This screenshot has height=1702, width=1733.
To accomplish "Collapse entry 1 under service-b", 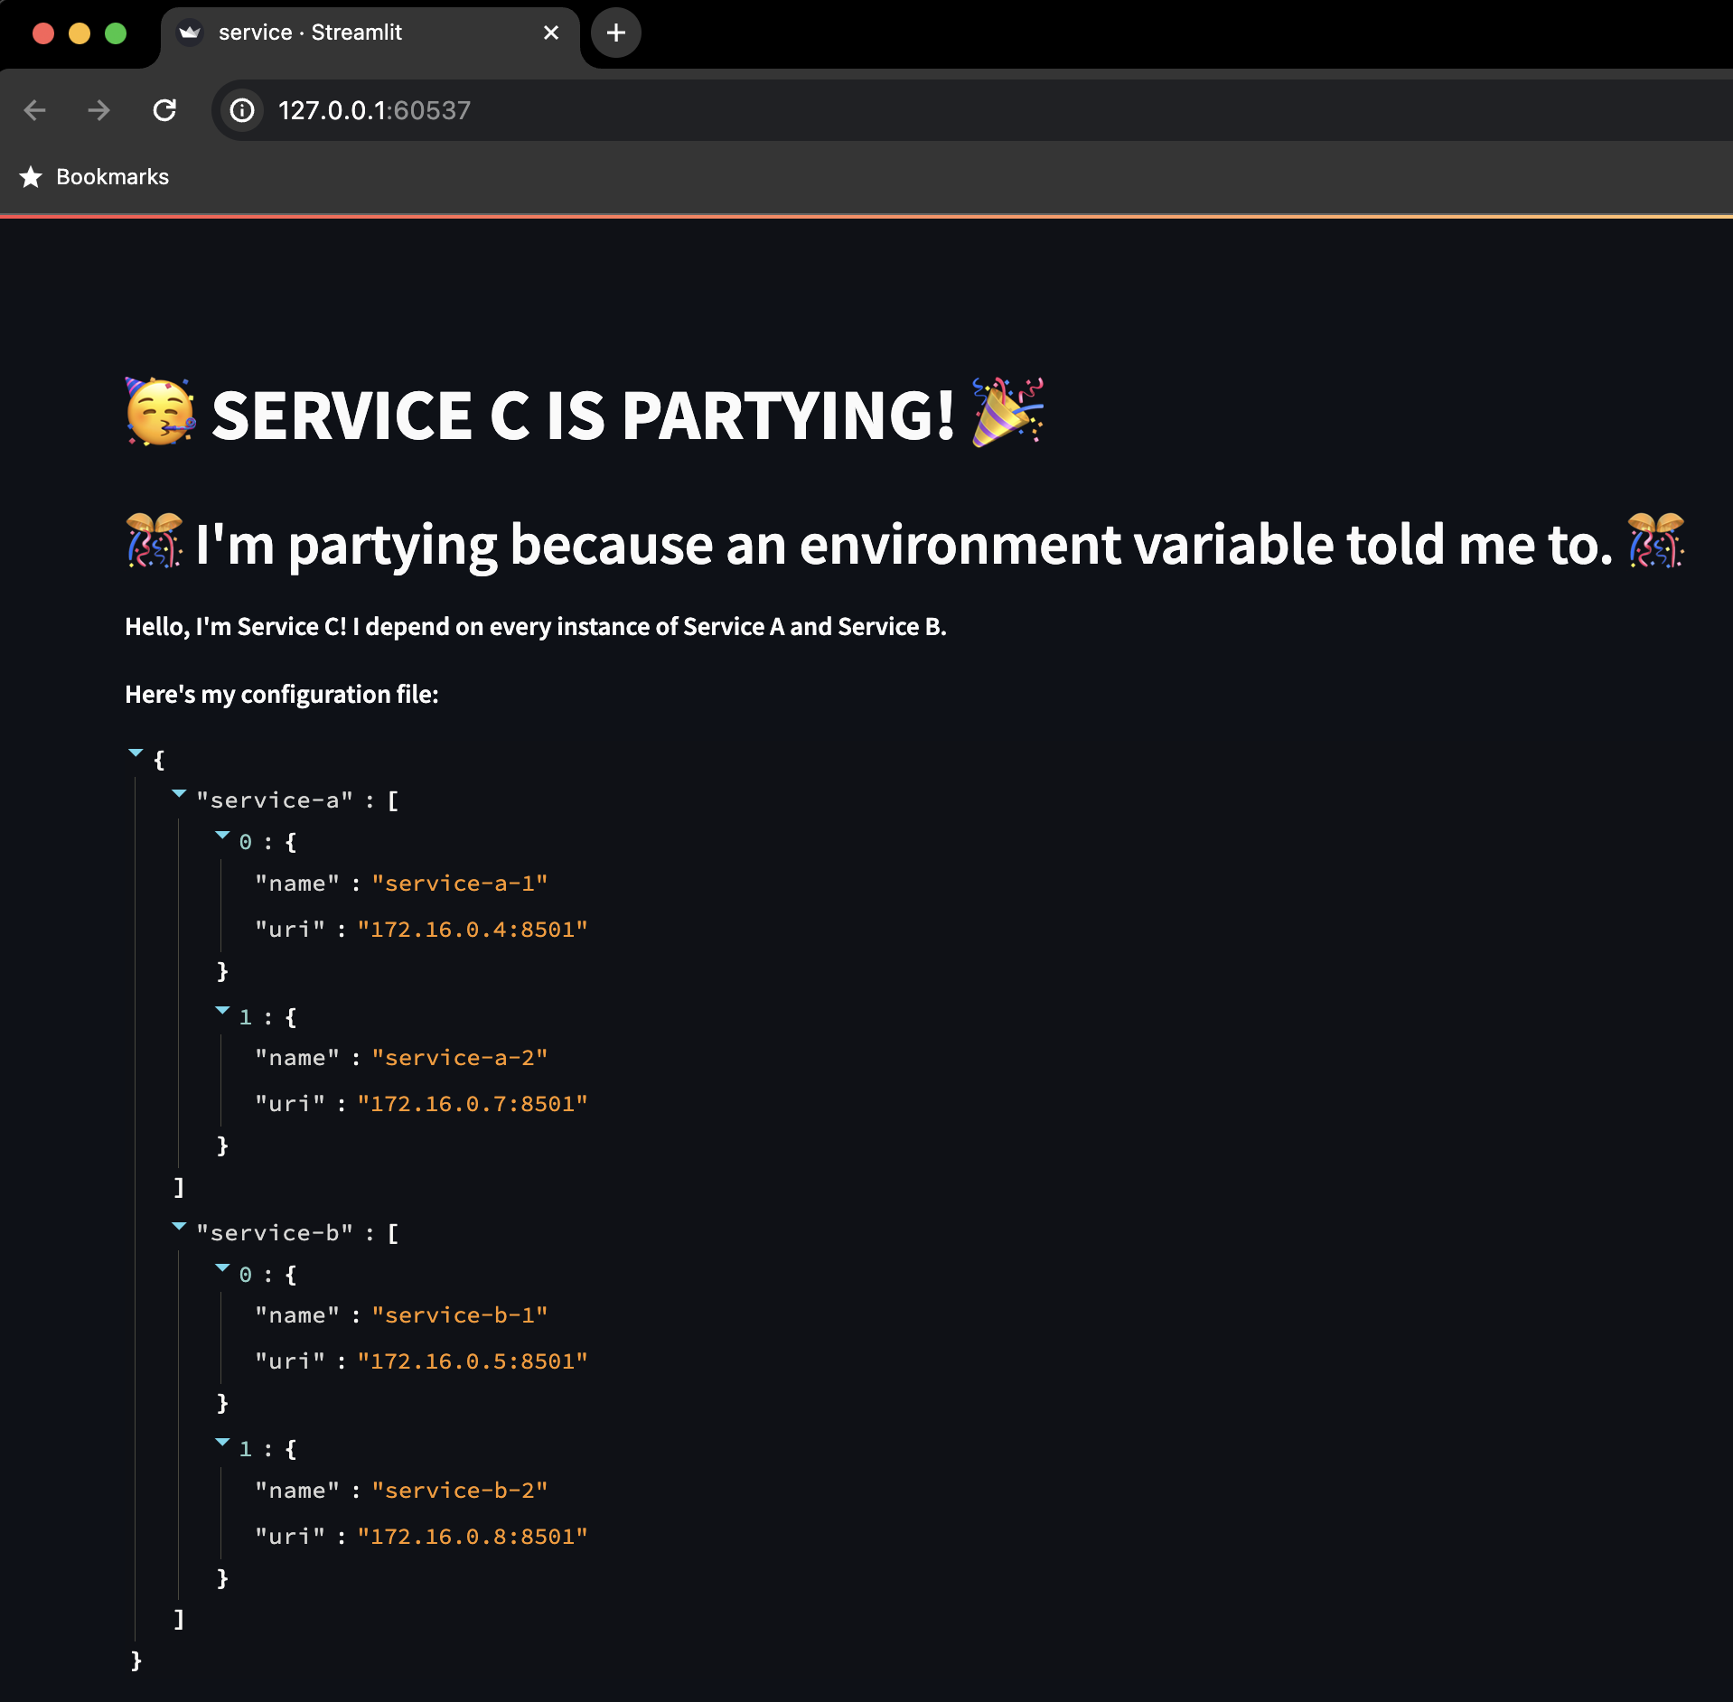I will point(222,1444).
